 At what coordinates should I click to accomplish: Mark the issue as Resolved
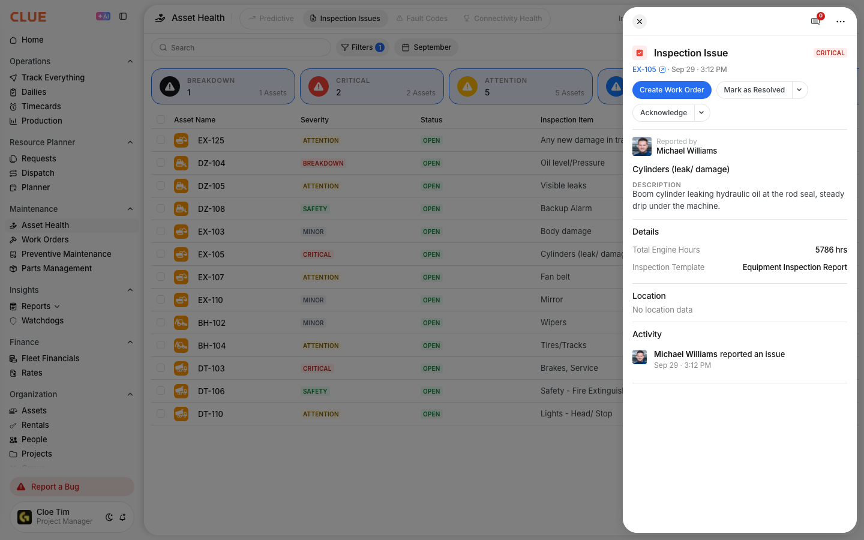754,90
